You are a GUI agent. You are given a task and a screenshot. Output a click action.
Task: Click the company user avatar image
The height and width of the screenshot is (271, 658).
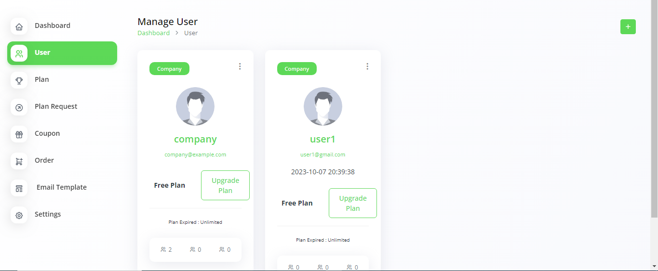coord(195,106)
